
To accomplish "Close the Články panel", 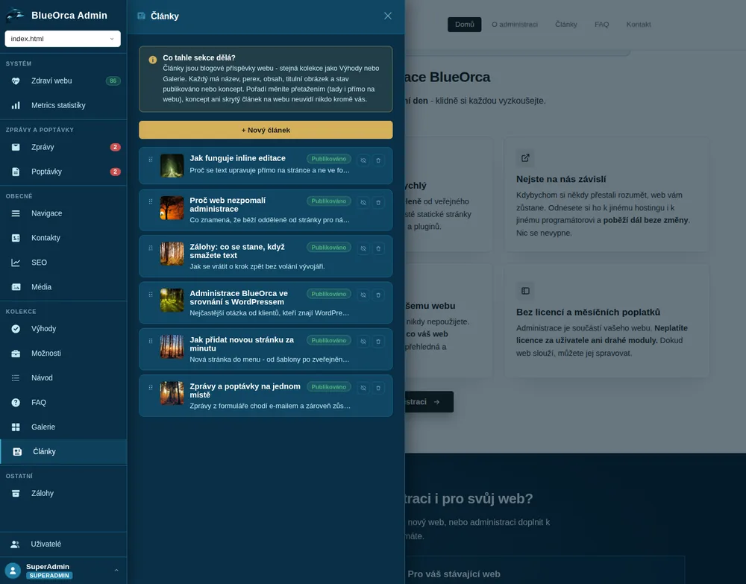I will click(388, 16).
